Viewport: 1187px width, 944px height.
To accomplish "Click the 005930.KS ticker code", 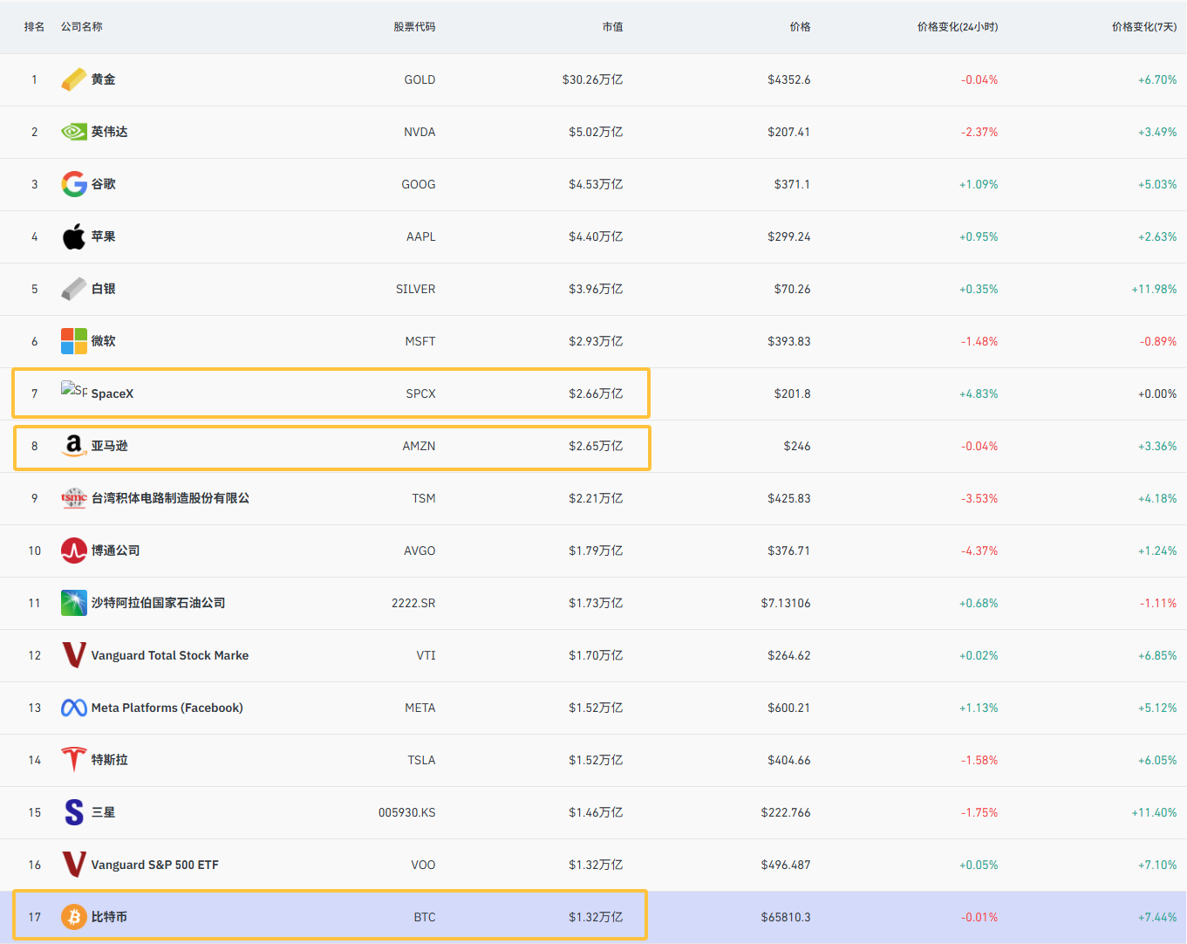I will pyautogui.click(x=407, y=812).
